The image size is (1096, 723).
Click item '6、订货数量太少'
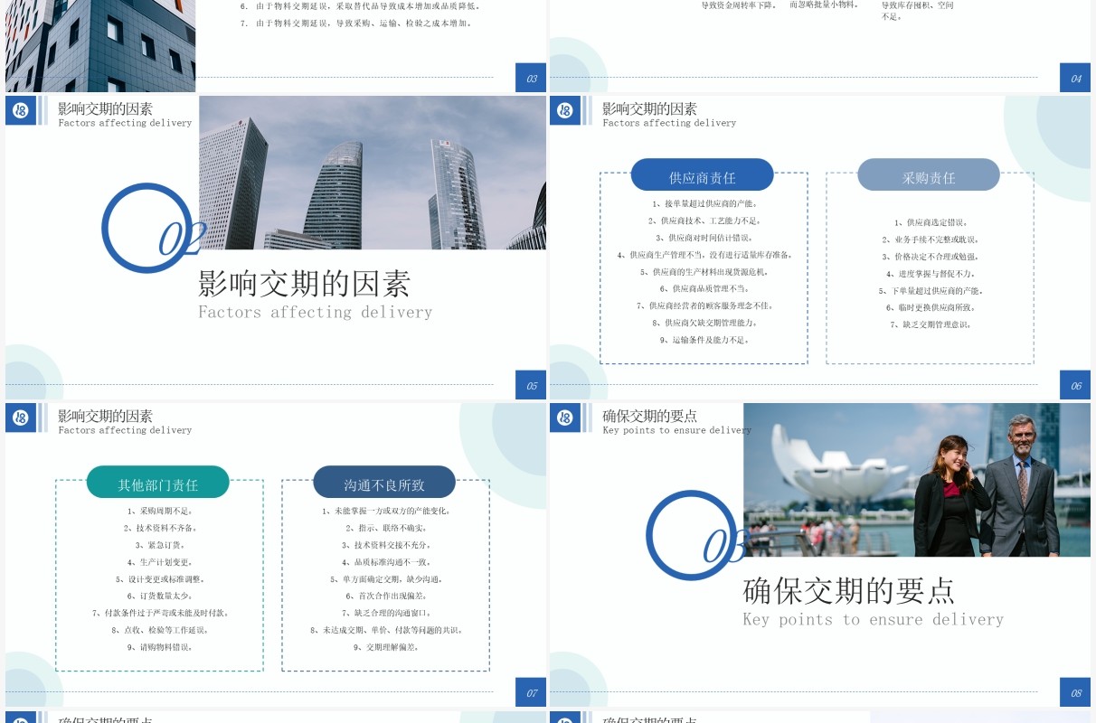[x=159, y=596]
